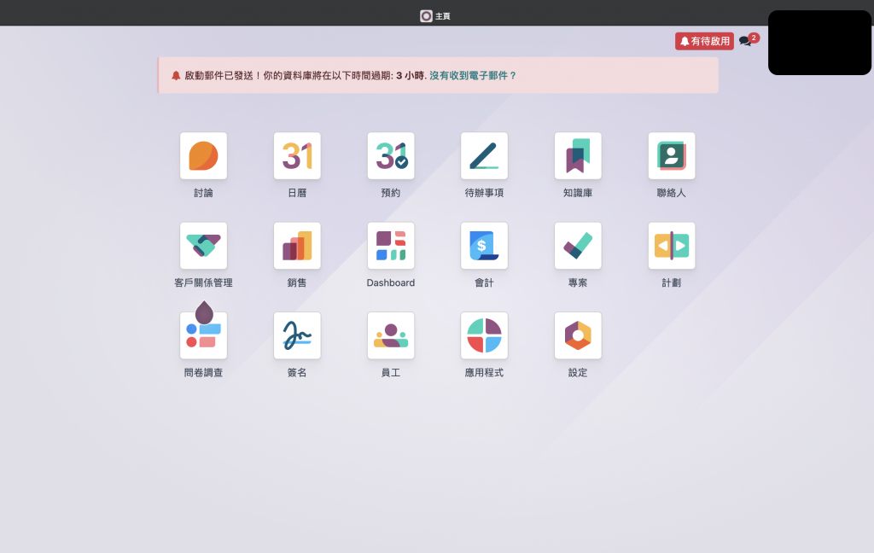Click the 有待啟用 activation button
This screenshot has width=874, height=553.
point(704,41)
